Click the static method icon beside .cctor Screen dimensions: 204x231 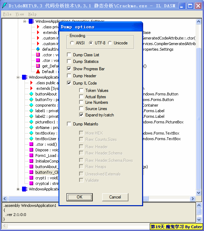38,55
